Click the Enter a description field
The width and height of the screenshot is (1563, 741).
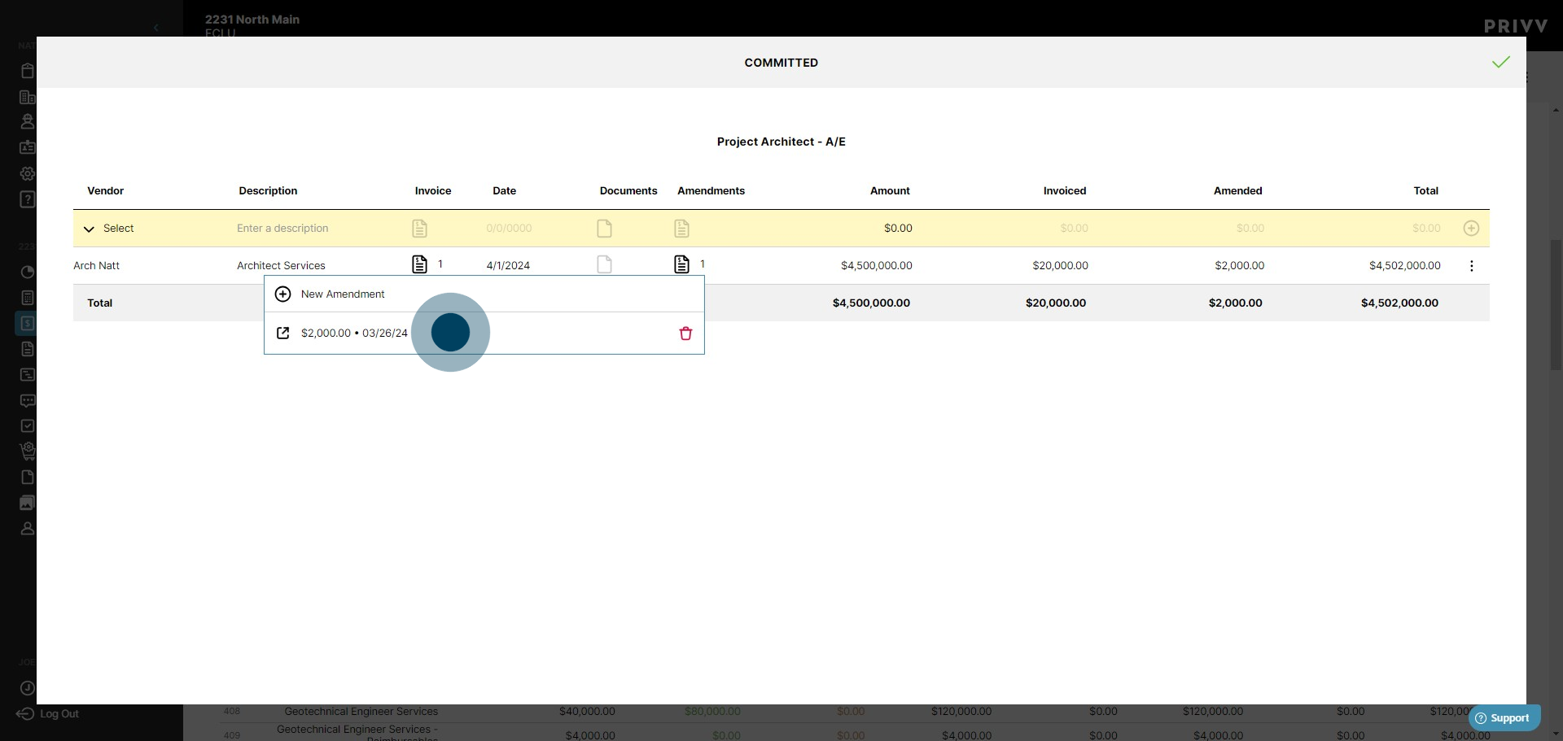tap(282, 229)
